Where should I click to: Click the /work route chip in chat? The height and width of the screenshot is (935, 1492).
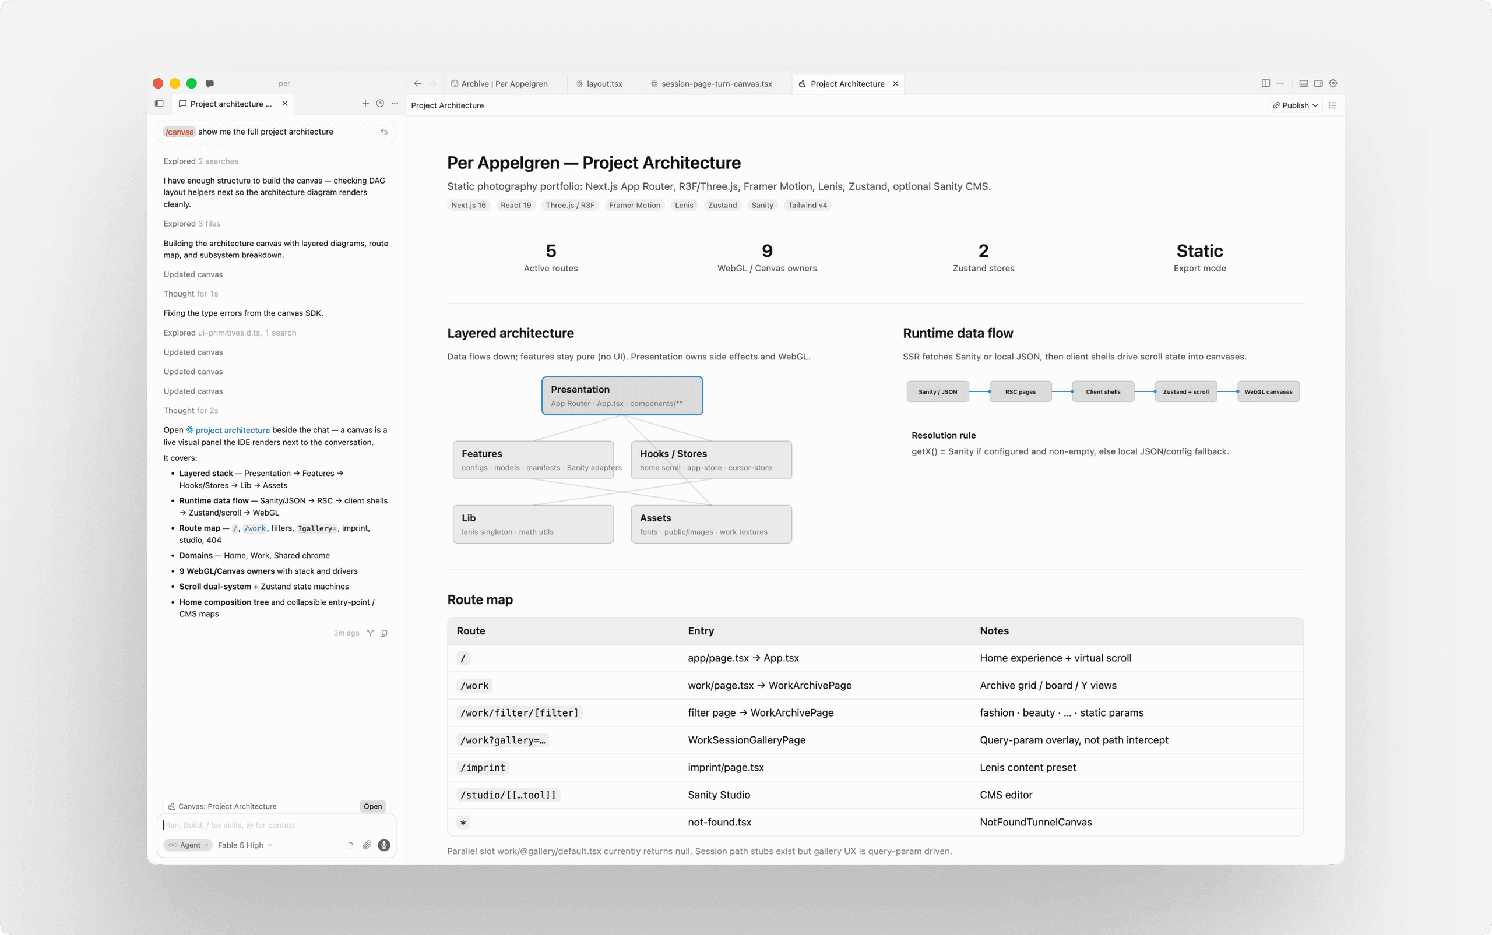pos(255,529)
